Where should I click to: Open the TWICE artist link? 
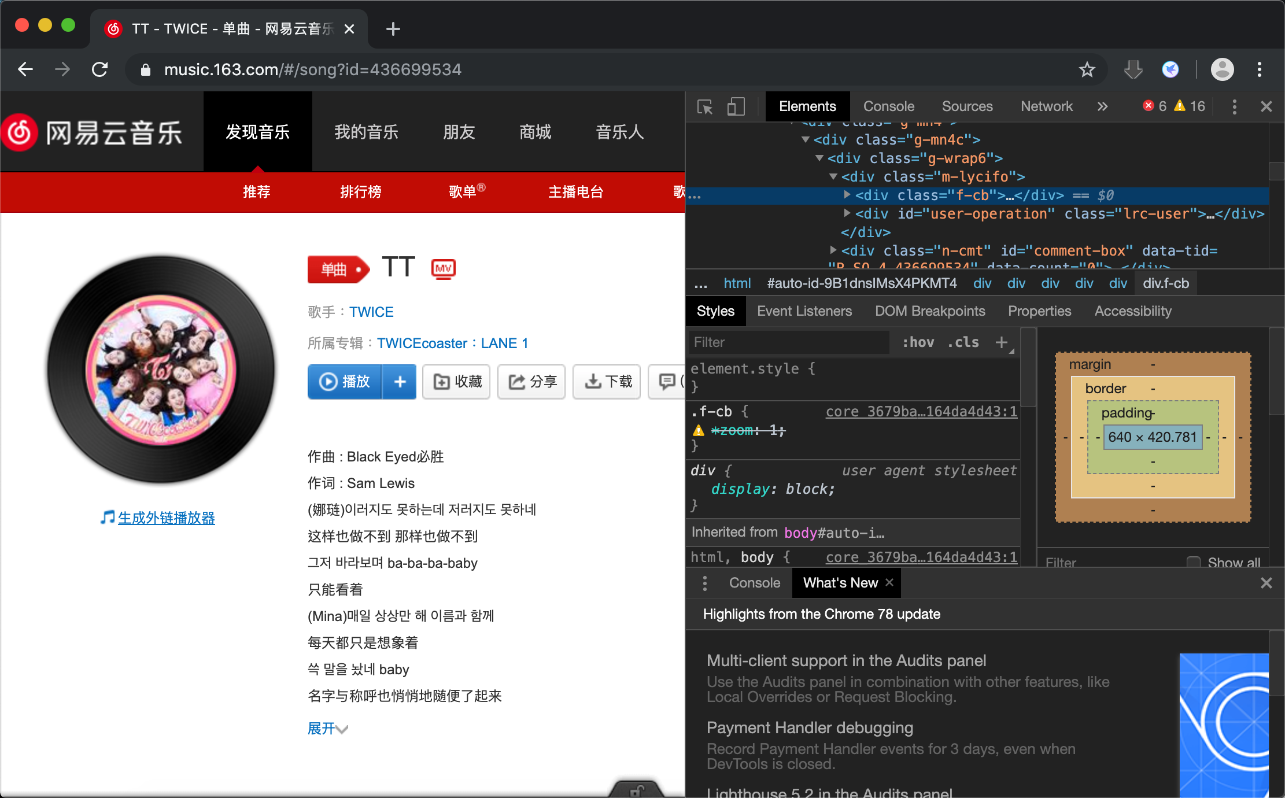371,312
